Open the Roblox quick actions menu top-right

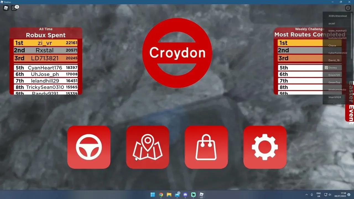pos(348,8)
